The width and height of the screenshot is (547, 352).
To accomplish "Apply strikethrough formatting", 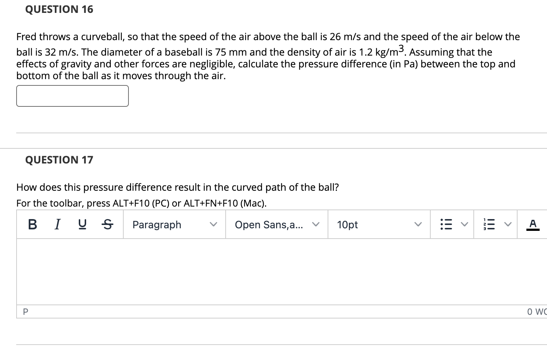I will (107, 225).
